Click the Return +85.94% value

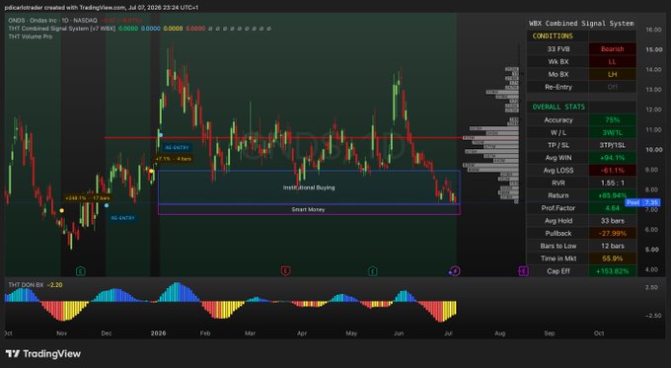[x=613, y=195]
